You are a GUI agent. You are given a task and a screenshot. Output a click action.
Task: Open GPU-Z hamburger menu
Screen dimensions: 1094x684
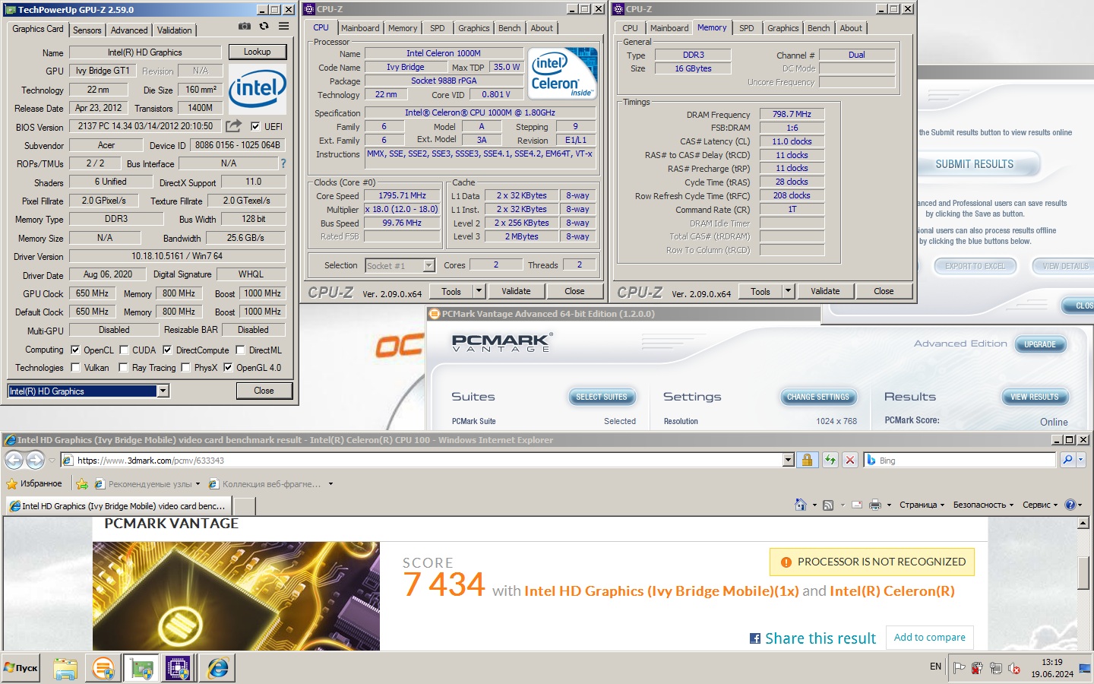(x=283, y=26)
